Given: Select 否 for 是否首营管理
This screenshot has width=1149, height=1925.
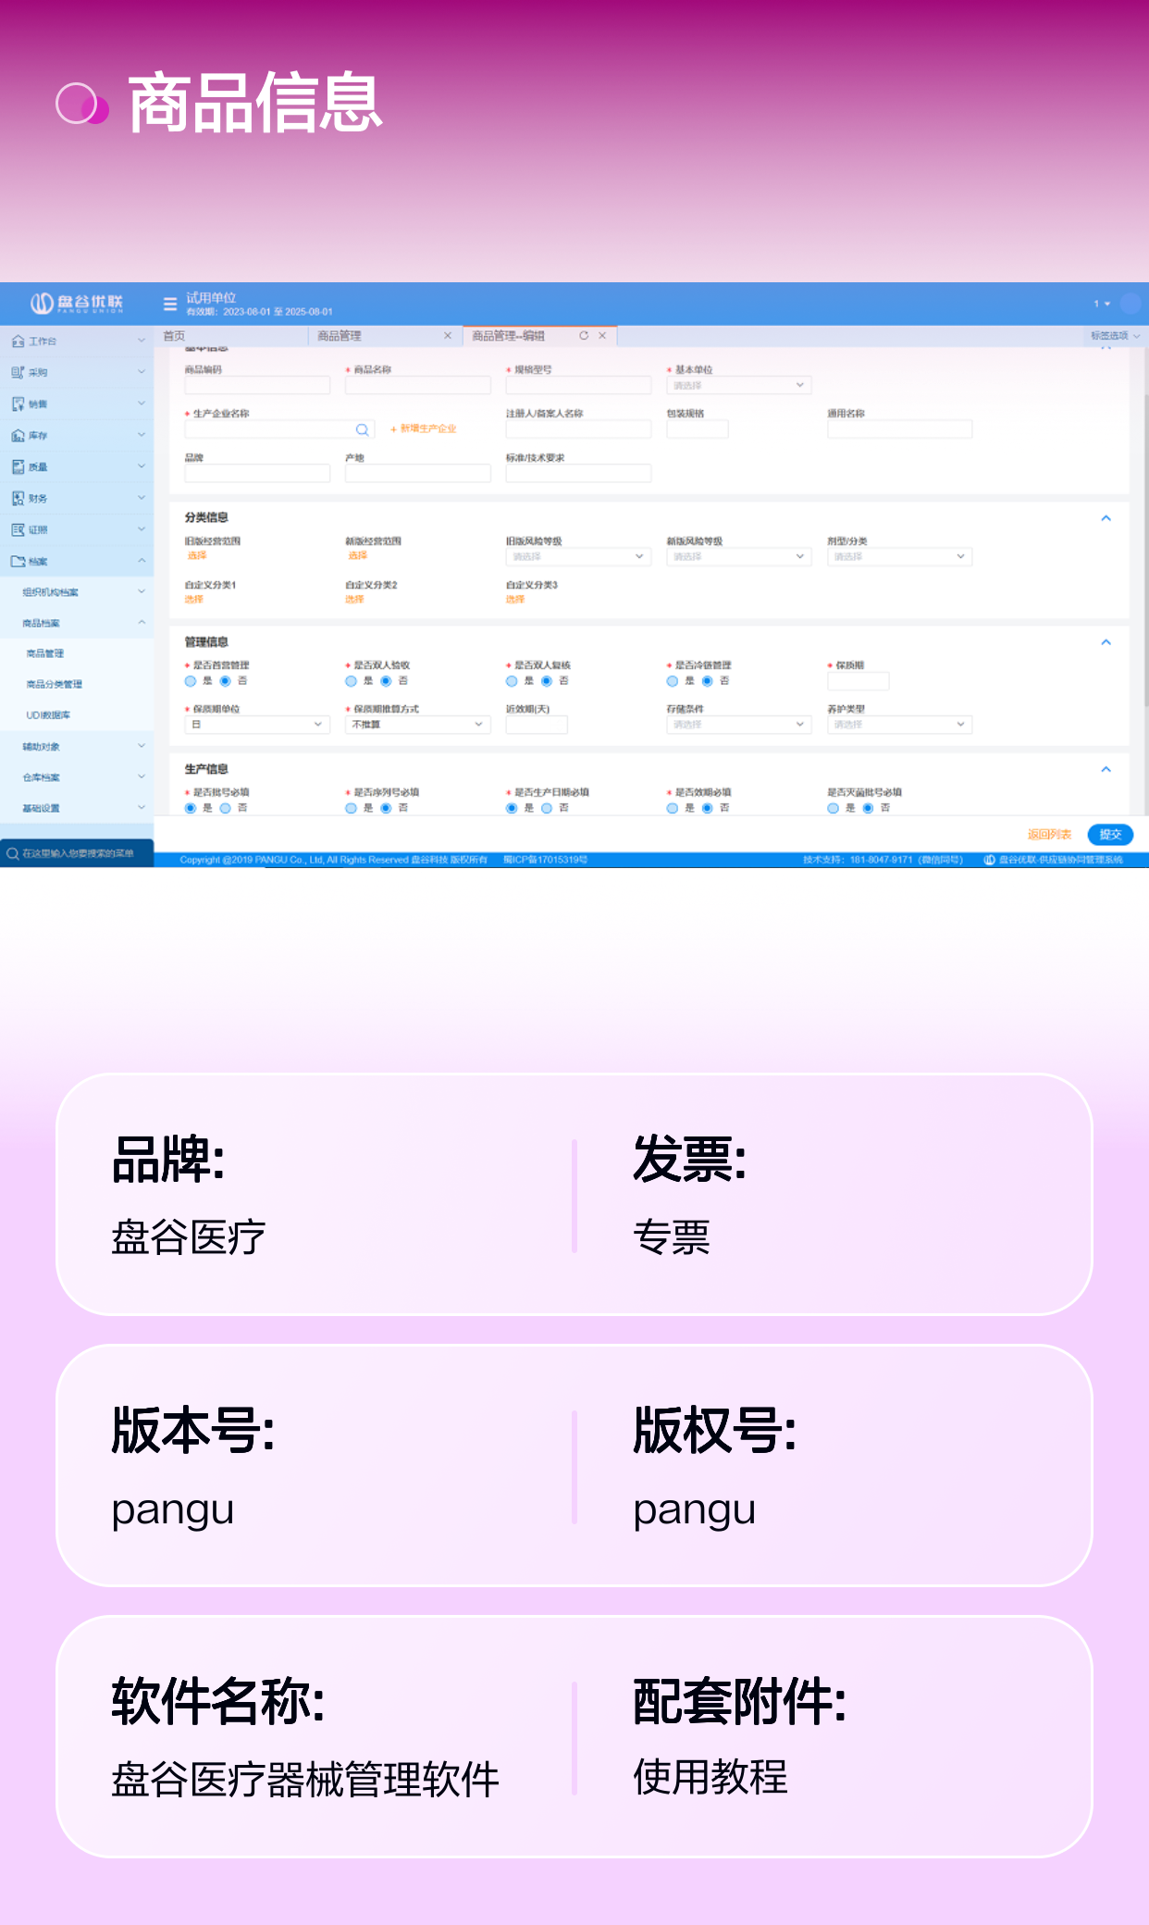Looking at the screenshot, I should 225,681.
